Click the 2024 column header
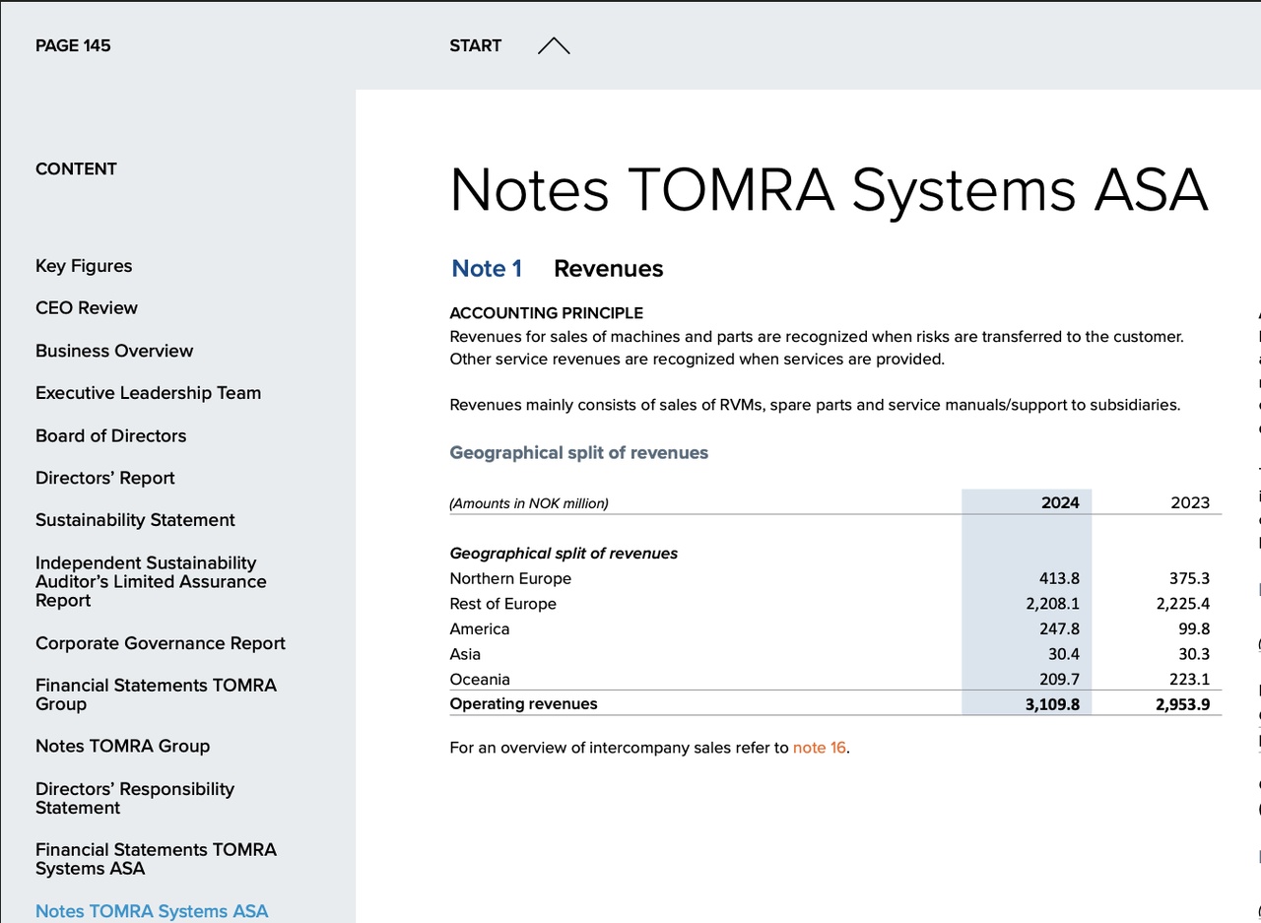The image size is (1261, 923). (x=1060, y=502)
